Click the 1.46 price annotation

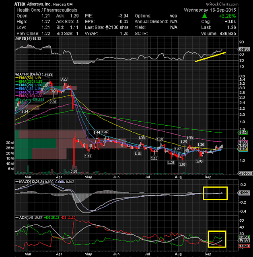(105, 132)
